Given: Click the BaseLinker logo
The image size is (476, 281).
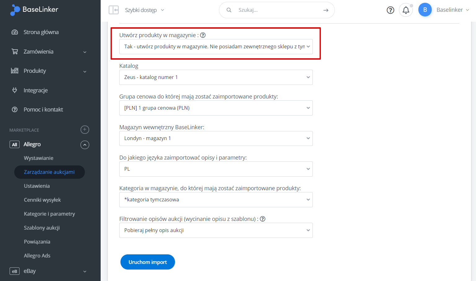Looking at the screenshot, I should [34, 10].
